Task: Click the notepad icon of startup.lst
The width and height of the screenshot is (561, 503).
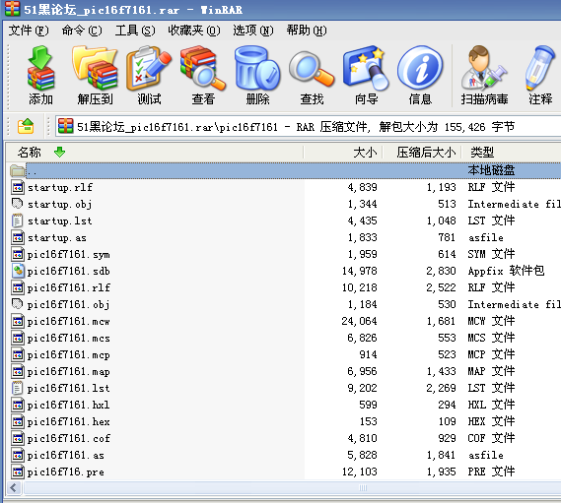Action: point(18,220)
